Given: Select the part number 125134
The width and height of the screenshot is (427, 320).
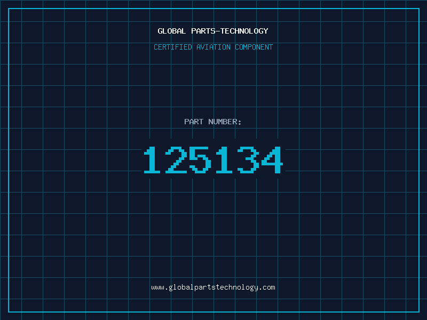Looking at the screenshot, I should click(213, 159).
